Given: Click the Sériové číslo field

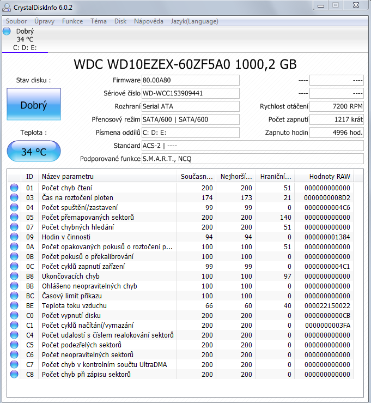Looking at the screenshot, I should click(x=190, y=93).
